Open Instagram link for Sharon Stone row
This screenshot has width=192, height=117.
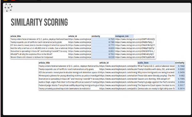coord(135,57)
